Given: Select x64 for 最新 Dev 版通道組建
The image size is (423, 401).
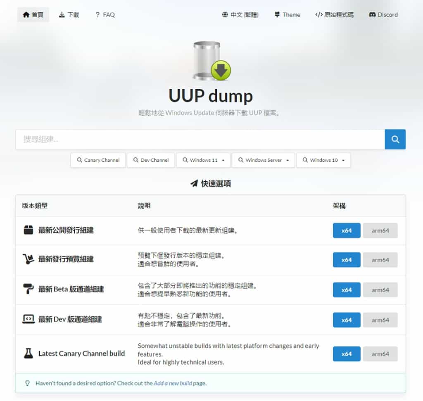Looking at the screenshot, I should click(x=347, y=320).
